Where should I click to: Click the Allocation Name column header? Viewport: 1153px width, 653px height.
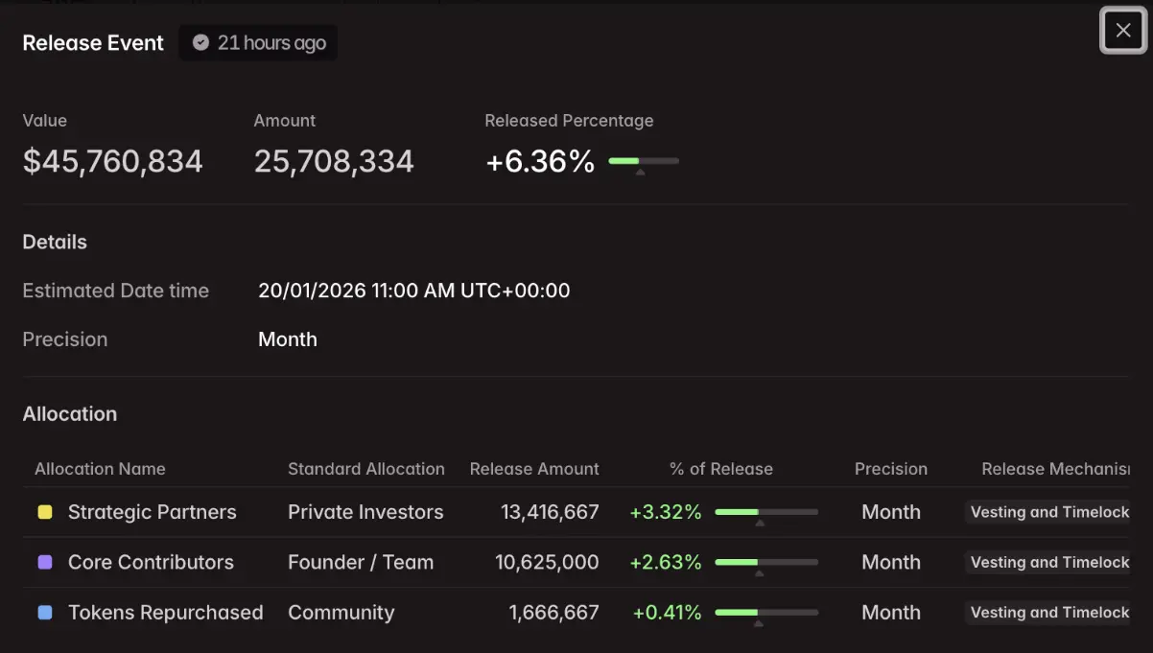click(100, 469)
